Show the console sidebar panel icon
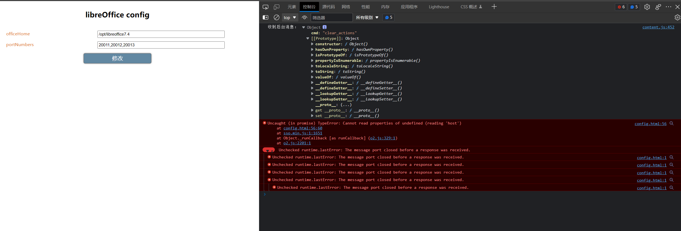This screenshot has height=231, width=681. [x=265, y=17]
